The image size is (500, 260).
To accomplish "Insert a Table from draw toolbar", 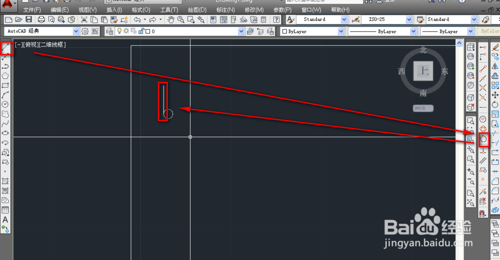I will [x=5, y=210].
